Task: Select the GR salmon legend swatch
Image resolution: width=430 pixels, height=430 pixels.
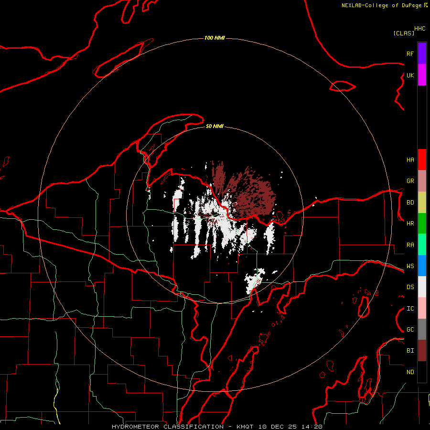Action: click(422, 181)
